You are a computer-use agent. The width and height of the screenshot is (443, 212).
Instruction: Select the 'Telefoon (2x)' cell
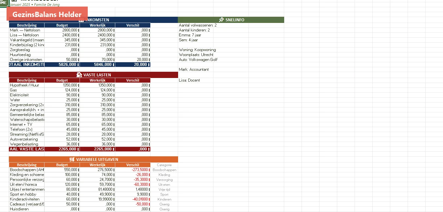[27, 129]
